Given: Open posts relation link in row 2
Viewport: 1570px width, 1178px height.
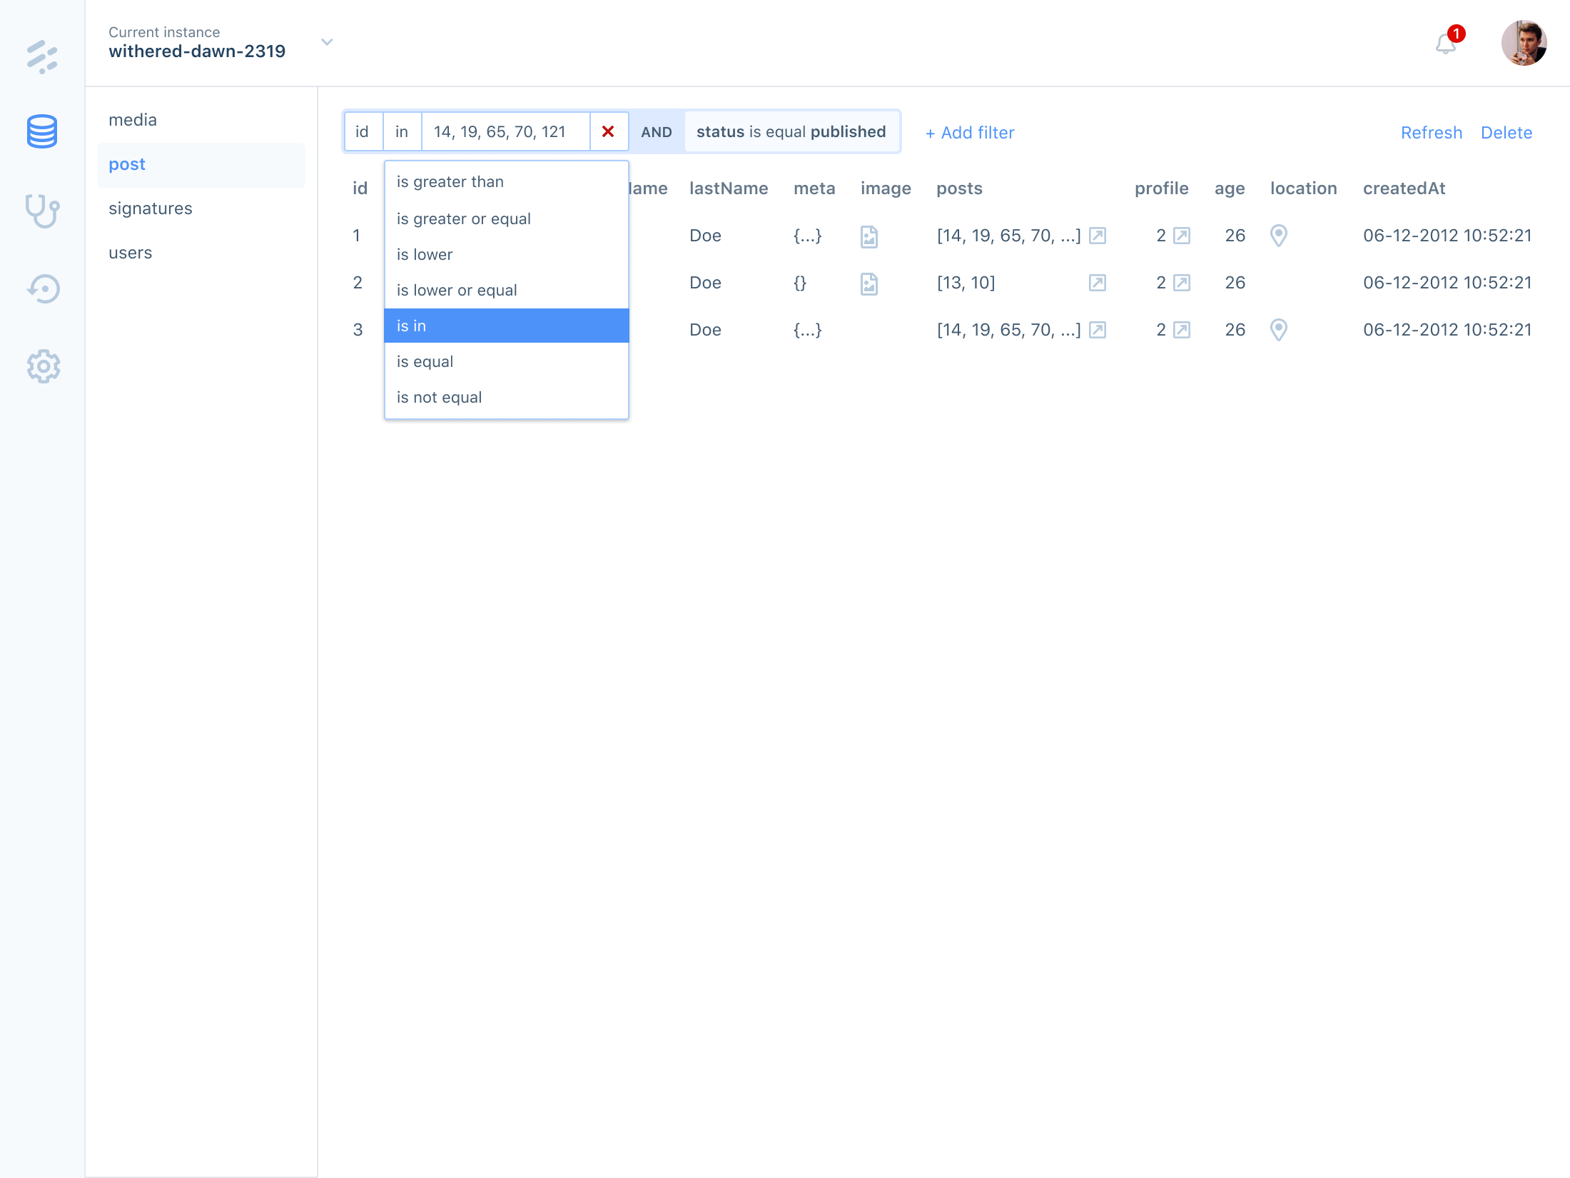Looking at the screenshot, I should point(1097,283).
